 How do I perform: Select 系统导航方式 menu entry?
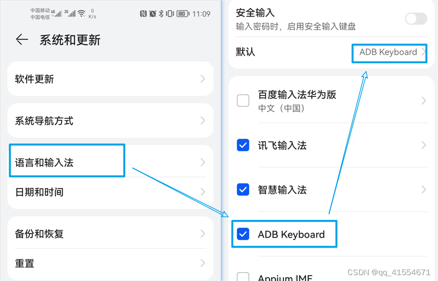[x=110, y=120]
